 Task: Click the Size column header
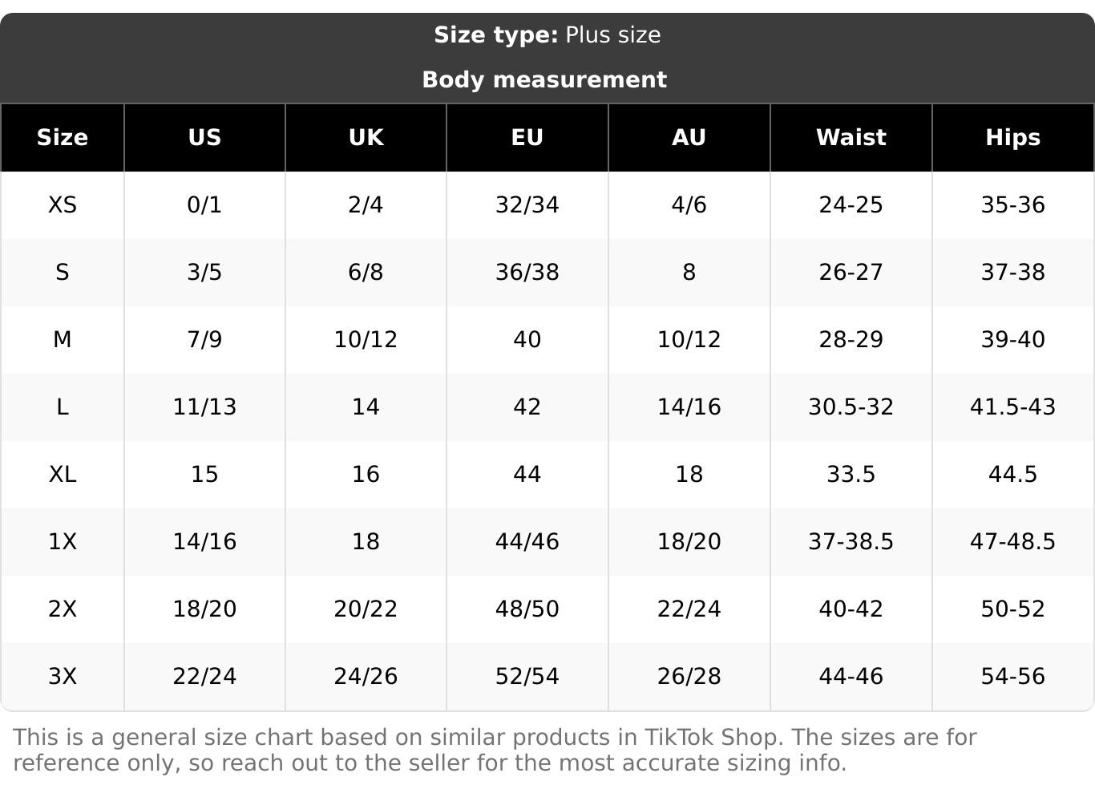tap(63, 137)
